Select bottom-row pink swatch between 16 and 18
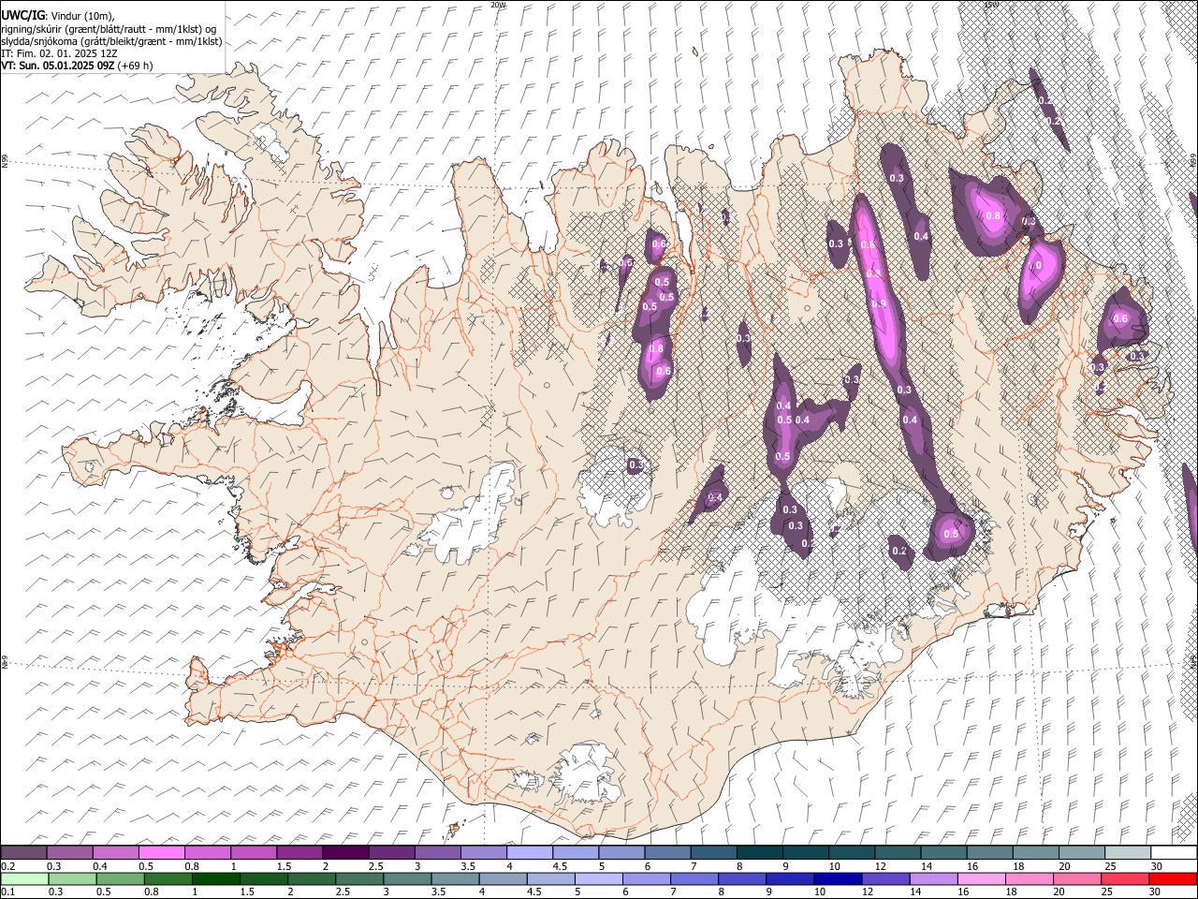 tap(981, 878)
